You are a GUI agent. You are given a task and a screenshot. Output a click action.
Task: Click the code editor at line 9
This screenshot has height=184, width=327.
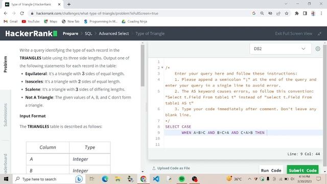(x=243, y=132)
